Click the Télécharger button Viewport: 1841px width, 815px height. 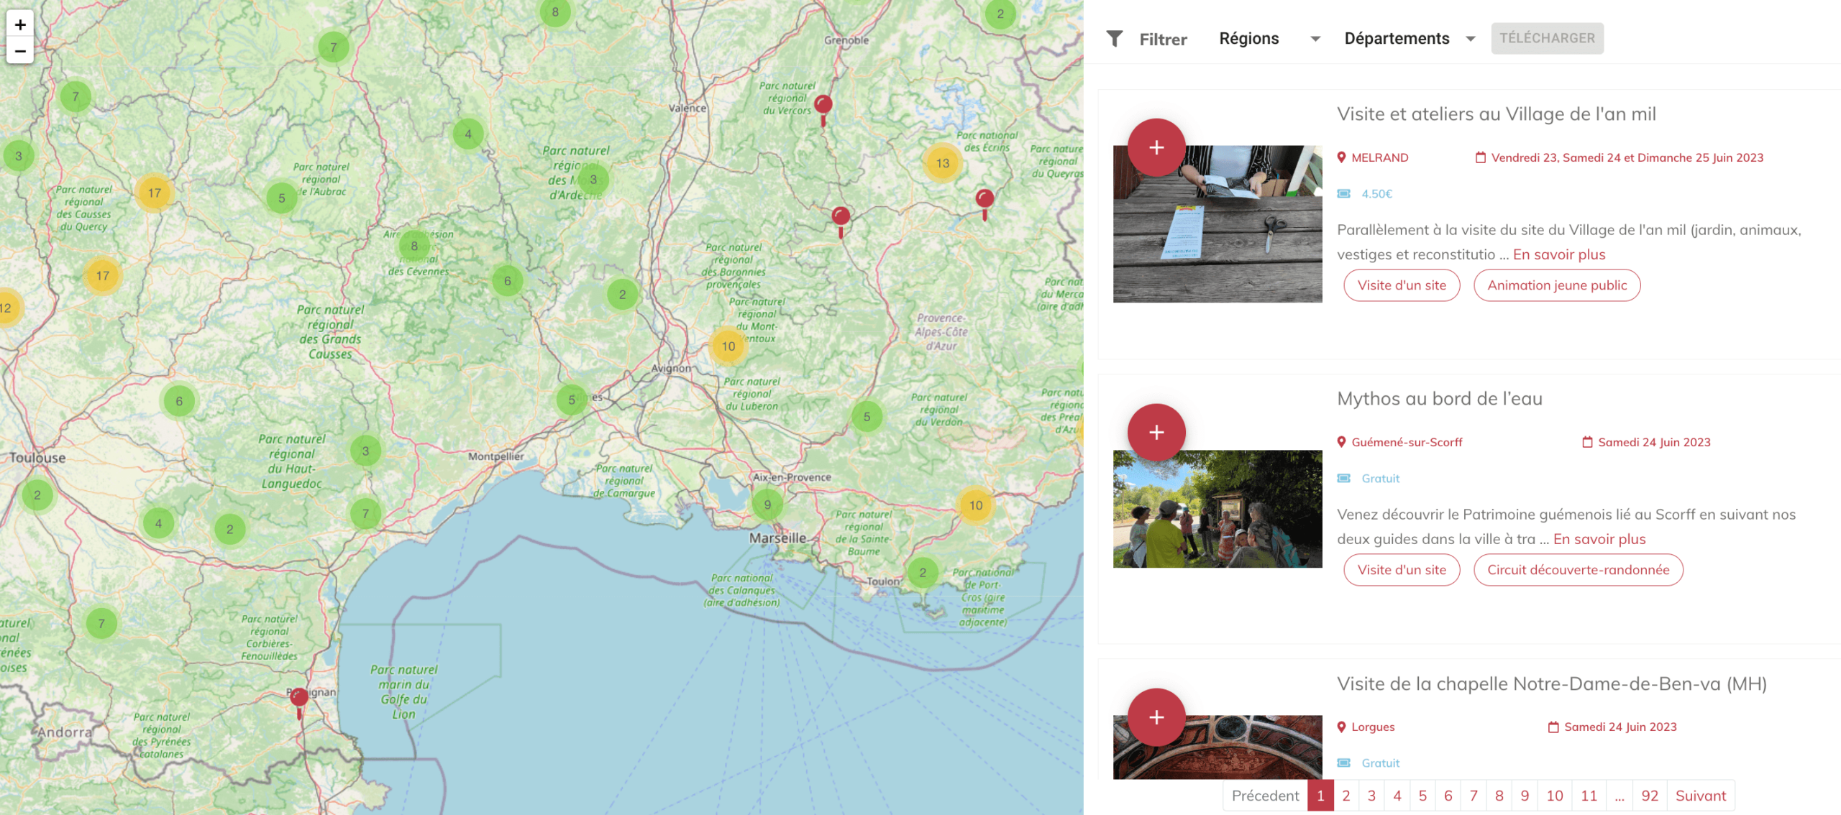click(x=1547, y=38)
